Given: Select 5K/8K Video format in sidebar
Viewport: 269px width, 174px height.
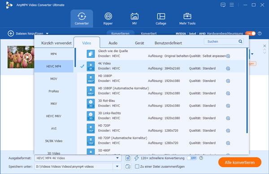Looking at the screenshot, I should [x=54, y=141].
